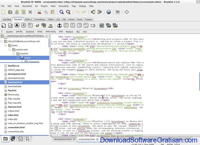The width and height of the screenshot is (200, 145).
Task: Collapse the home folder node
Action: click(x=5, y=46)
